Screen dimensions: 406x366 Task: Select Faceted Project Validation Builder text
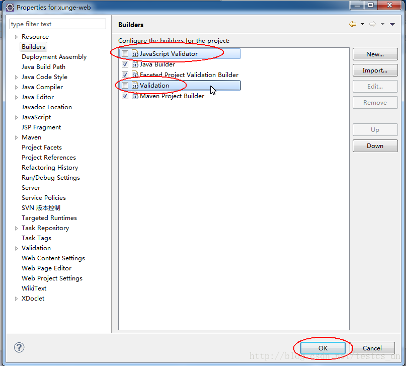(189, 75)
